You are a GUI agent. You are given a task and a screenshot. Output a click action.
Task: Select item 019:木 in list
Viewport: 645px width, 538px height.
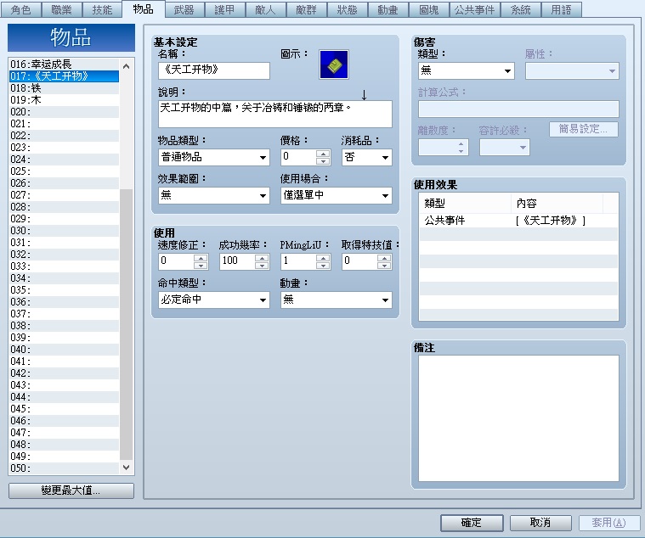pos(65,100)
